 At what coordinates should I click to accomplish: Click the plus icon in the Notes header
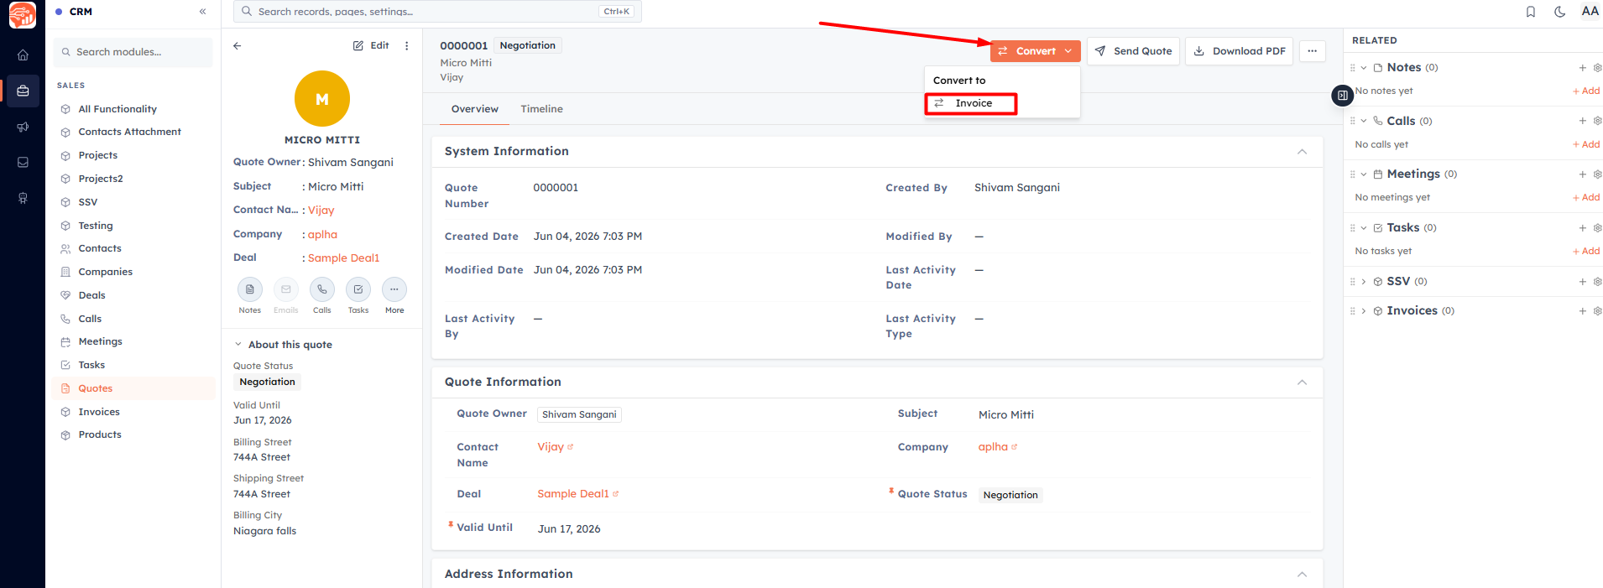click(x=1583, y=68)
